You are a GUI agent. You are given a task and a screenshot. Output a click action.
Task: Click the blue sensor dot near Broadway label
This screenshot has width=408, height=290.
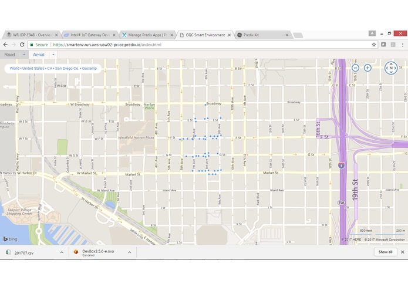(205, 105)
